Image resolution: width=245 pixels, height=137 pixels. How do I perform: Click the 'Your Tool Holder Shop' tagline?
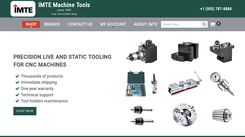pyautogui.click(x=64, y=14)
